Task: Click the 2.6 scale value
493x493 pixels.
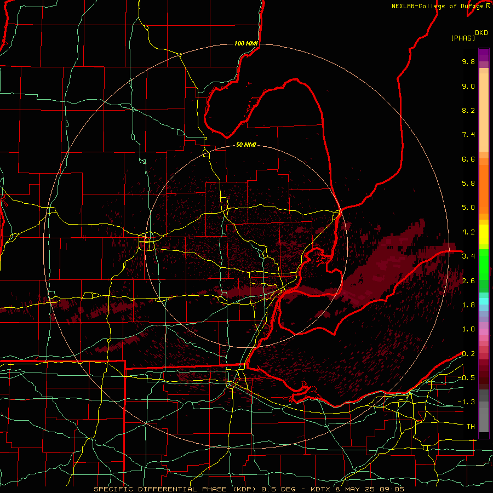Action: (x=468, y=281)
